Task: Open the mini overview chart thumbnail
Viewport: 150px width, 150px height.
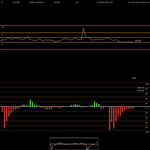Action: (x=74, y=144)
